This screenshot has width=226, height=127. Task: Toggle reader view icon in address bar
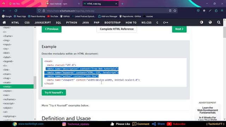[170, 11]
